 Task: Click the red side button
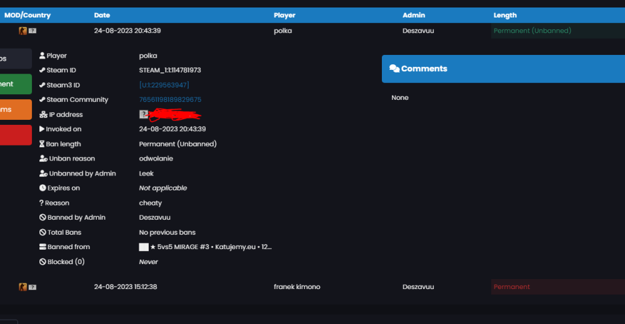click(x=16, y=135)
